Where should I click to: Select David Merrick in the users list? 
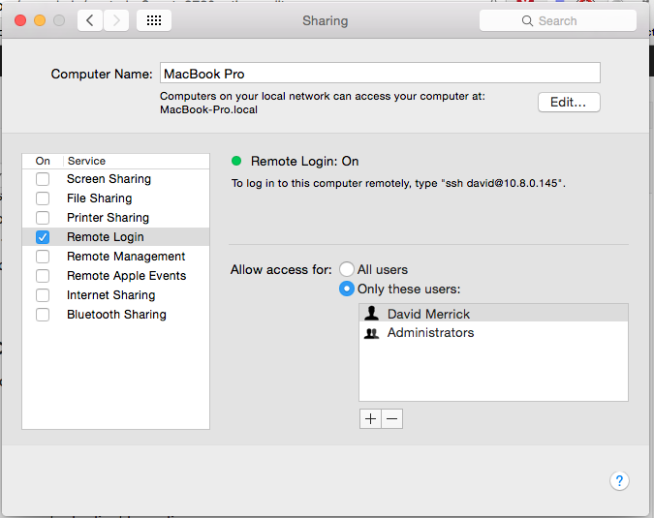(x=493, y=314)
